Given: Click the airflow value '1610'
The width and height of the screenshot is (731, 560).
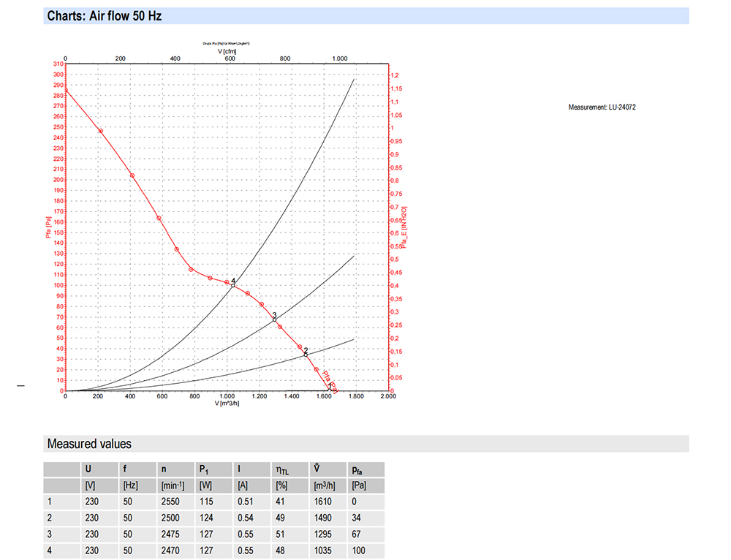Looking at the screenshot, I should pyautogui.click(x=322, y=502).
